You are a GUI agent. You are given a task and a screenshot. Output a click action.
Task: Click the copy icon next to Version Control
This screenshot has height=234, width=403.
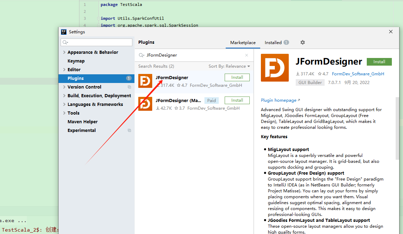129,87
